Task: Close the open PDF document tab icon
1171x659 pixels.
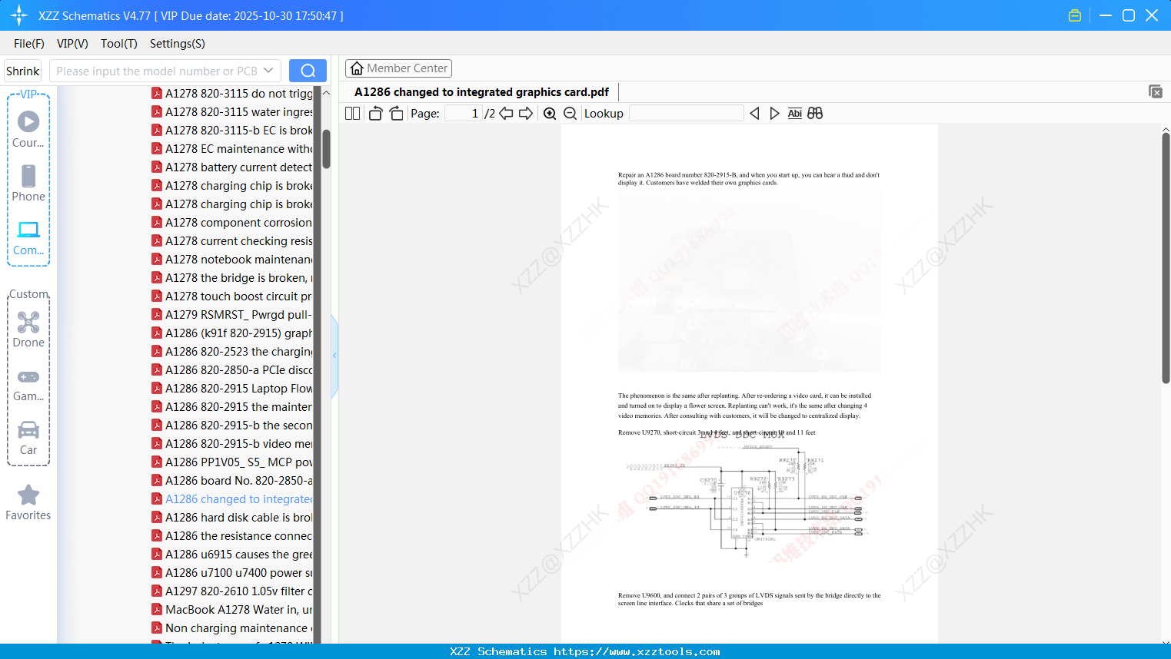Action: (x=1156, y=91)
